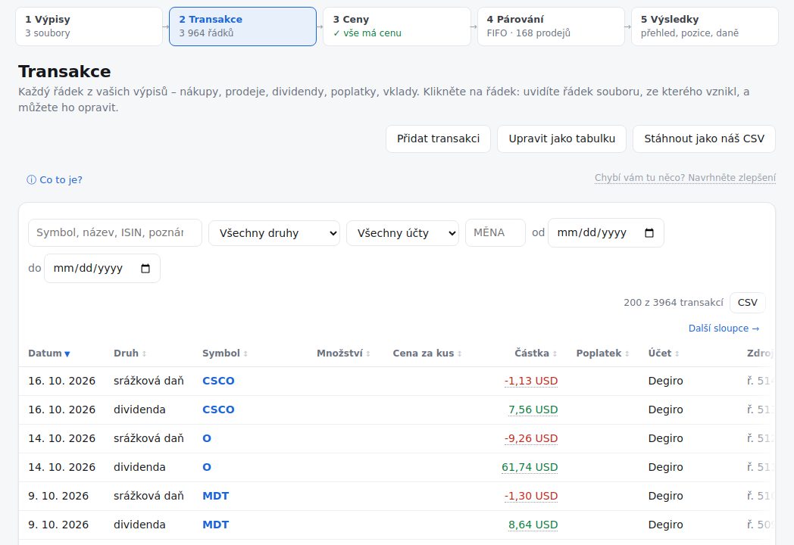Select the 2 Transakce step tab
This screenshot has height=545, width=794.
point(242,26)
